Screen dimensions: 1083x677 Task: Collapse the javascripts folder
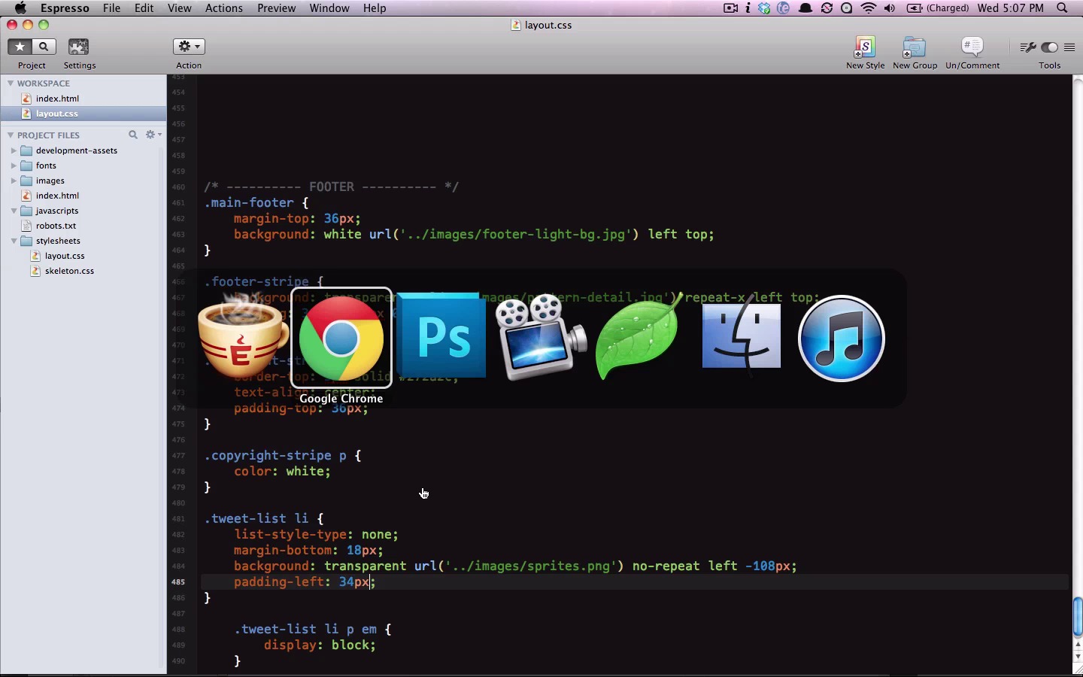[x=14, y=211]
